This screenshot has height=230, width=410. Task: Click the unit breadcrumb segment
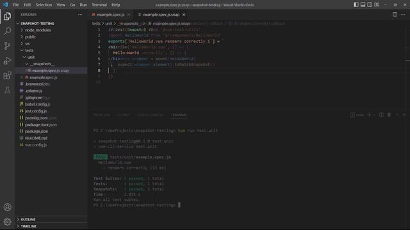[x=108, y=24]
